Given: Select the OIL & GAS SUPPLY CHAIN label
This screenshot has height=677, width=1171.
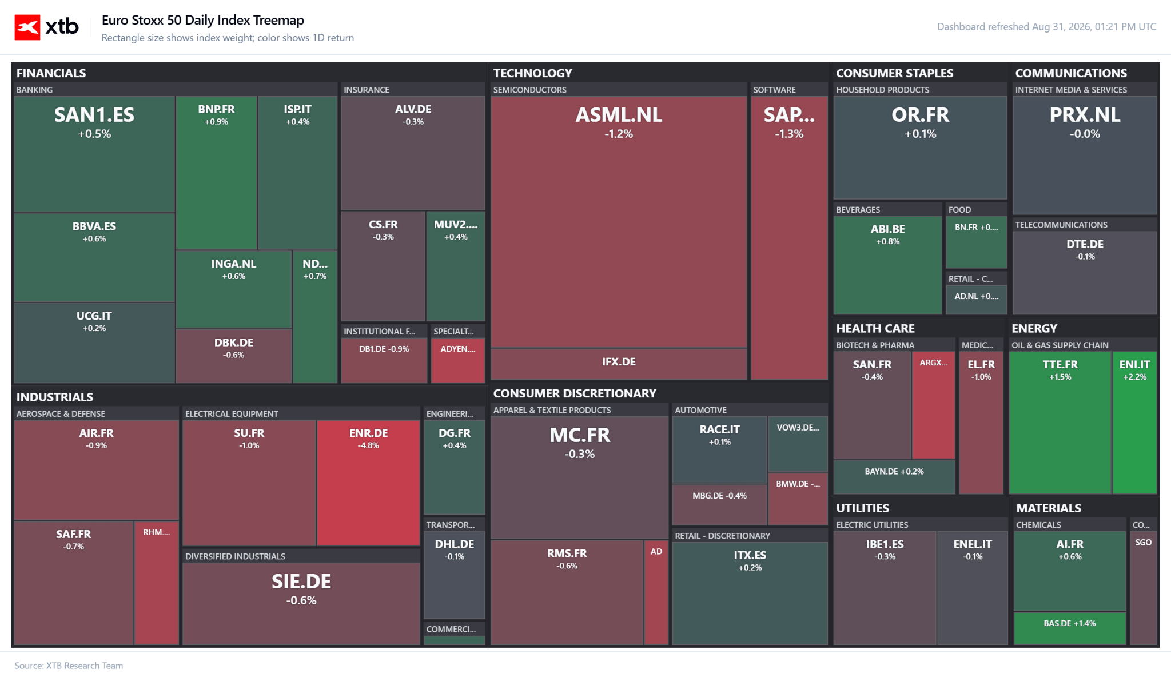Looking at the screenshot, I should click(1060, 345).
